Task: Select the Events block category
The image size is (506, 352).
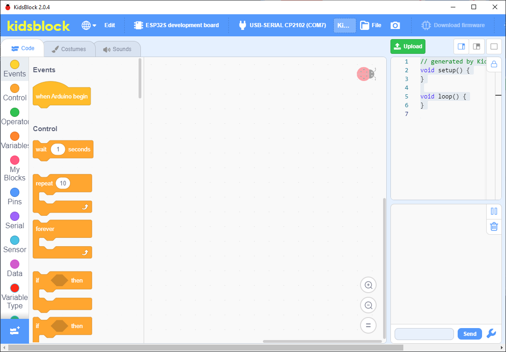Action: pyautogui.click(x=15, y=69)
